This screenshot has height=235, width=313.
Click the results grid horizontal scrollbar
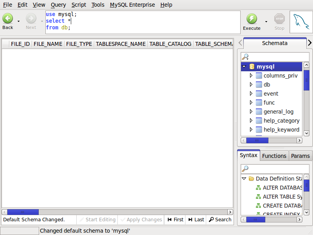(117, 212)
